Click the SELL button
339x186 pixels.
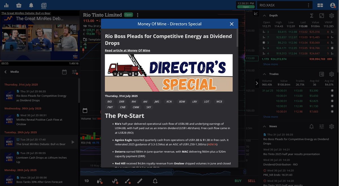(251, 181)
